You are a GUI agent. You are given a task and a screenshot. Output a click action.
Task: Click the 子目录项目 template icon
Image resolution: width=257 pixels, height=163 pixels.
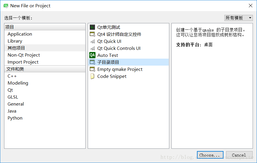pos(92,62)
